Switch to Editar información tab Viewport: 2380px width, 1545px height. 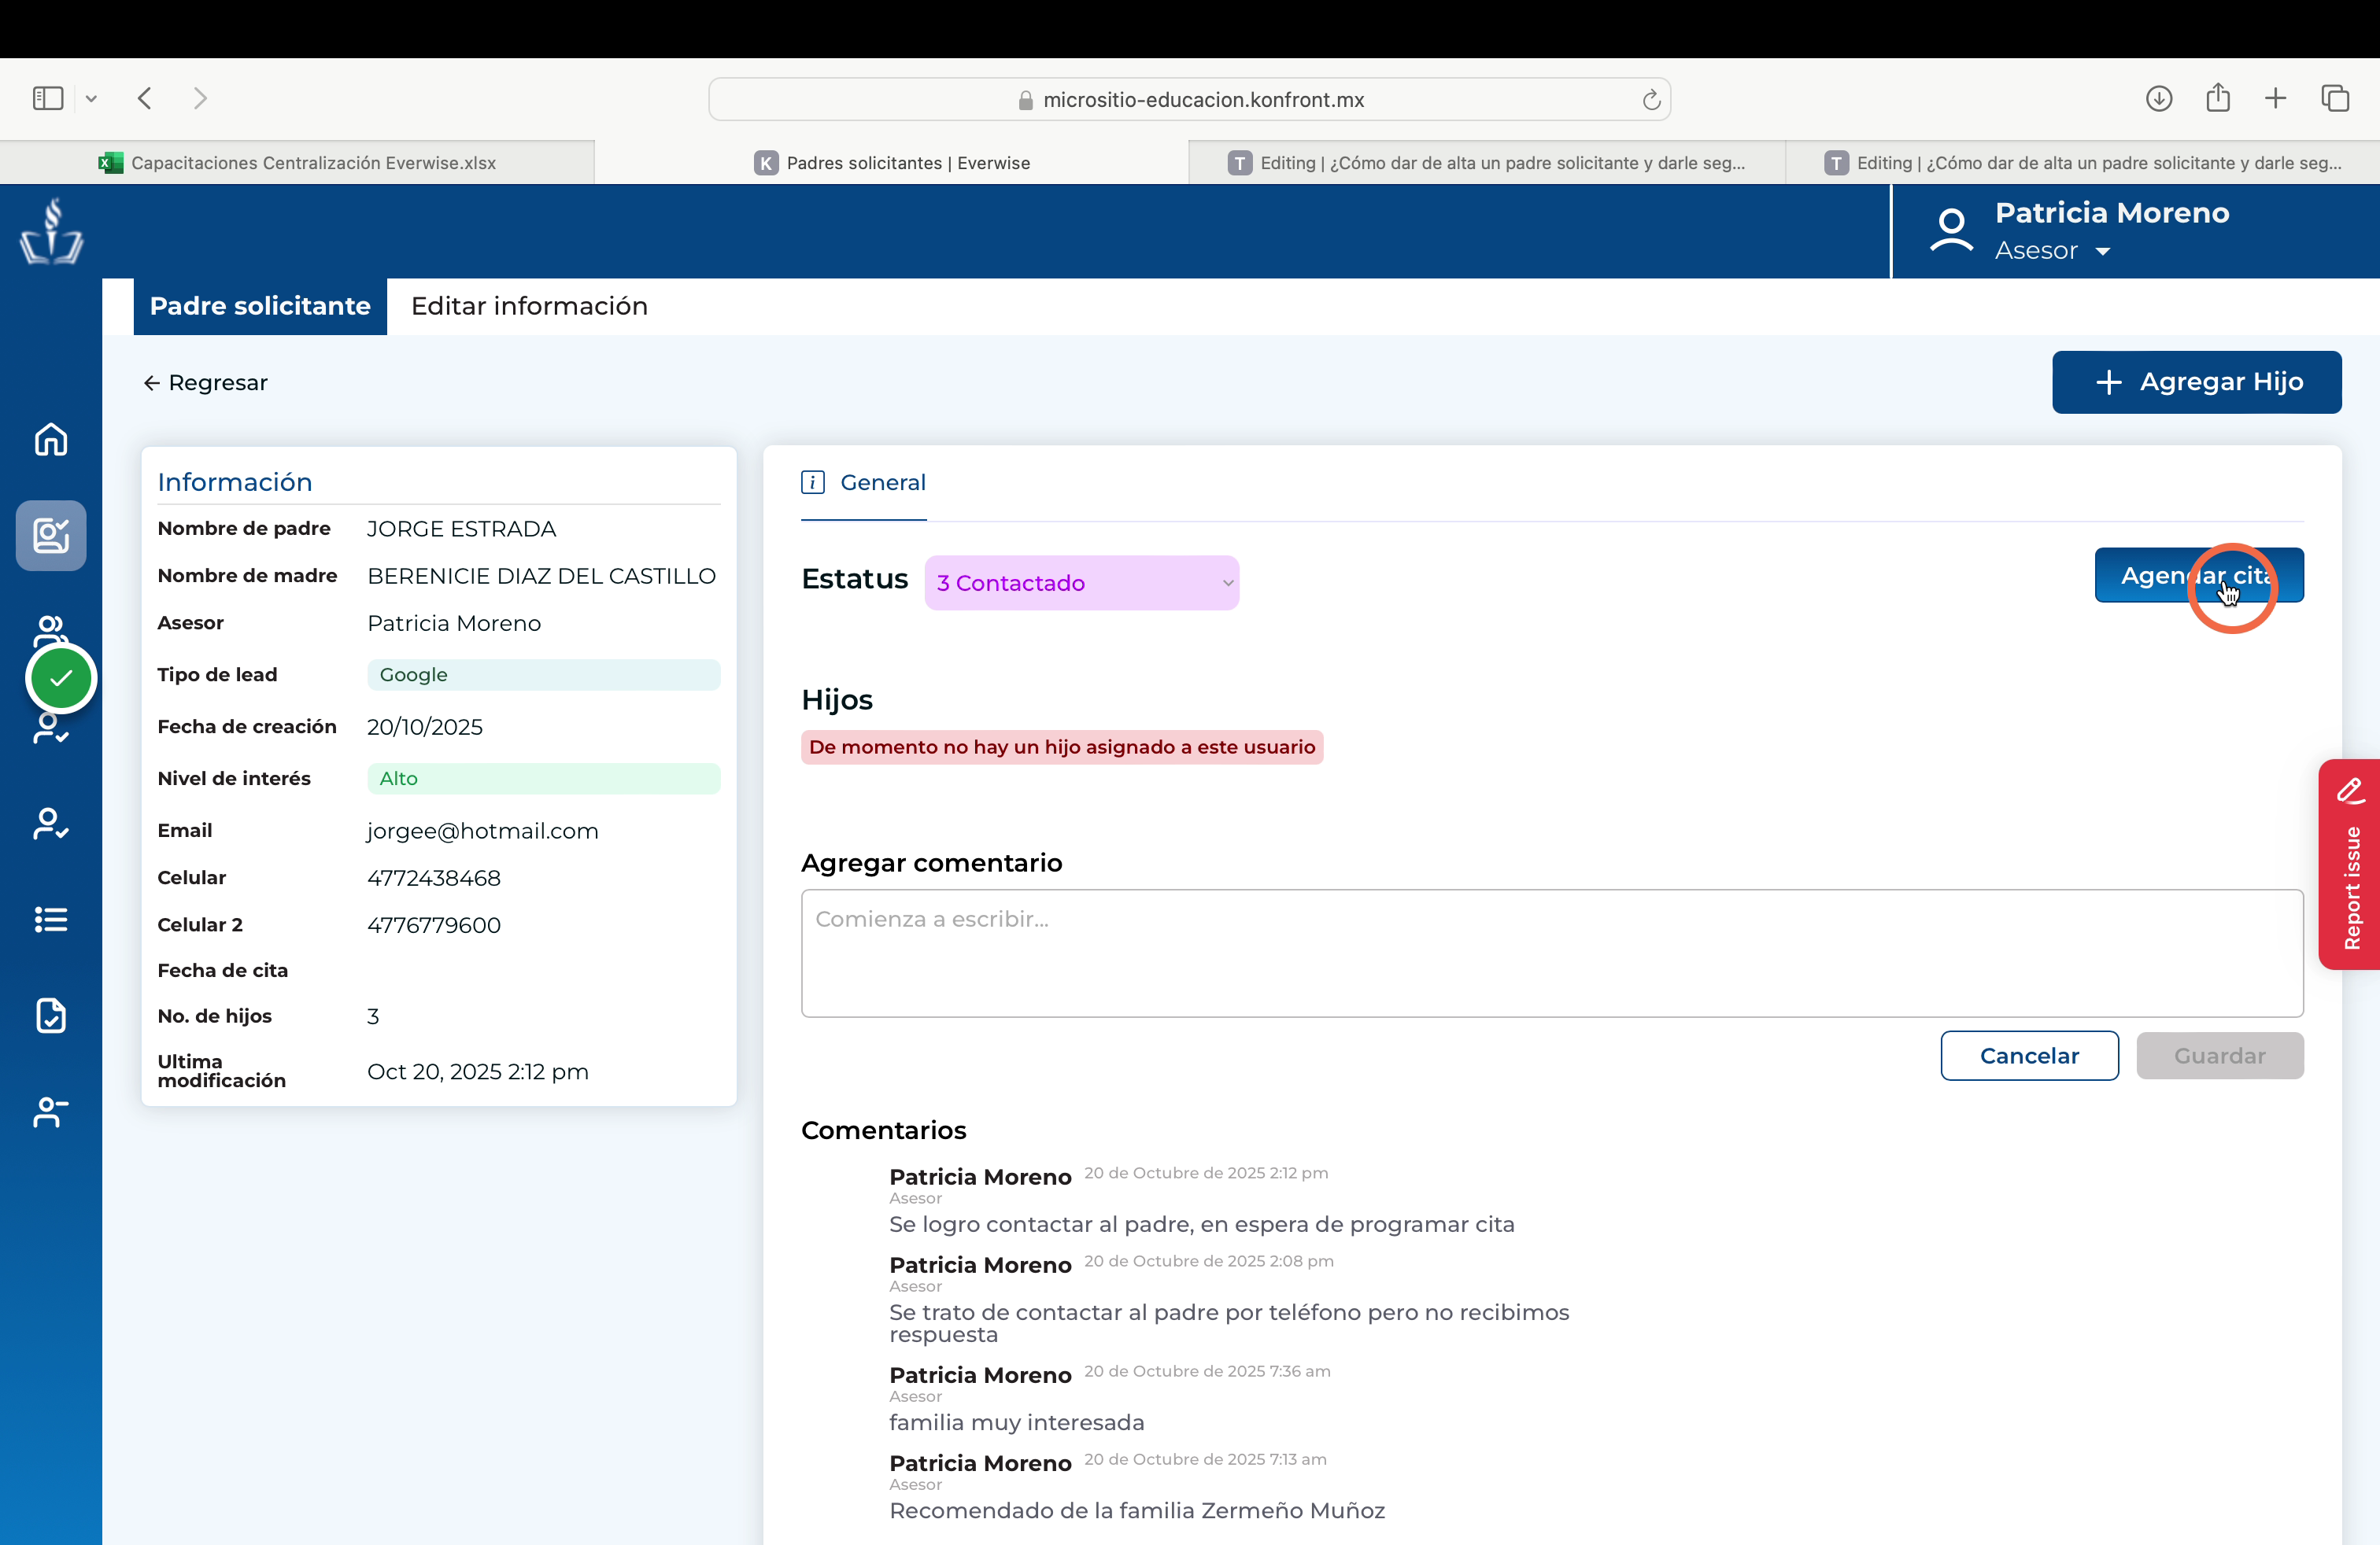529,306
